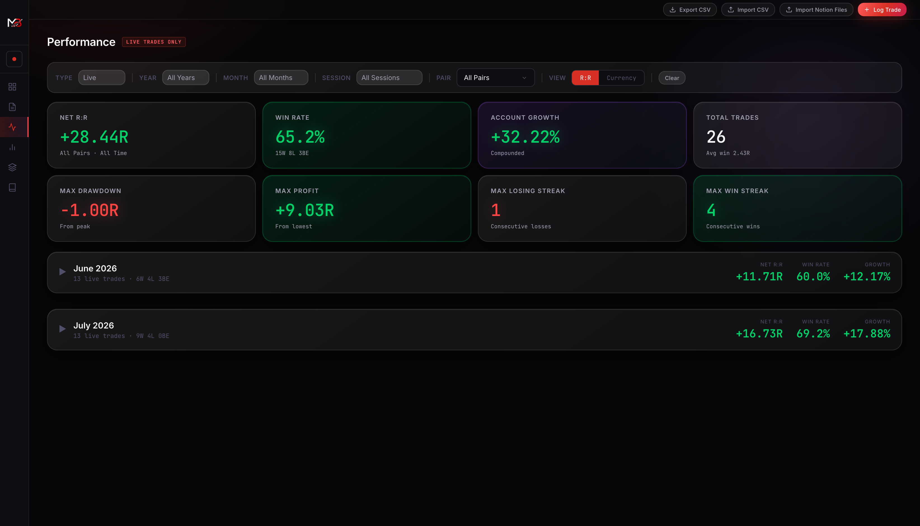This screenshot has height=526, width=920.
Task: Click the LIVE TRADES ONLY badge
Action: (x=154, y=42)
